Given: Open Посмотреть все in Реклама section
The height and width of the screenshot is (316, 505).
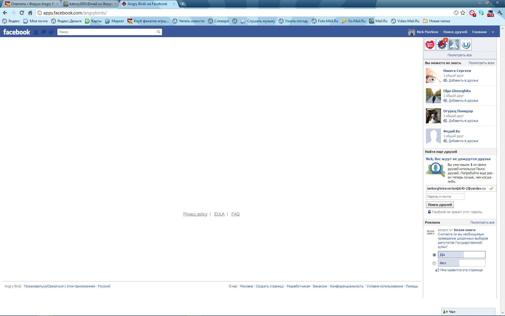Looking at the screenshot, I should pyautogui.click(x=482, y=222).
